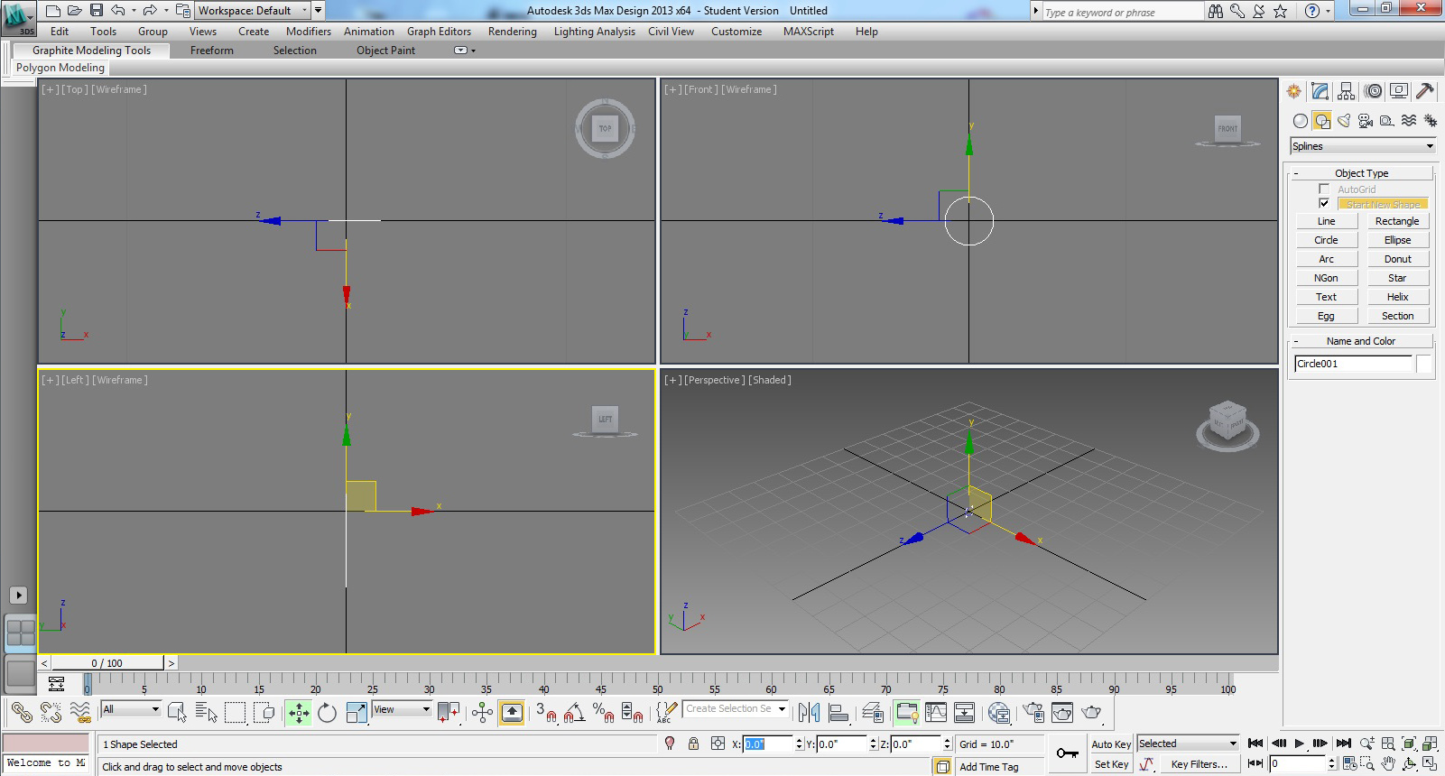1445x776 pixels.
Task: Open the key mode Selected dropdown
Action: [1188, 744]
